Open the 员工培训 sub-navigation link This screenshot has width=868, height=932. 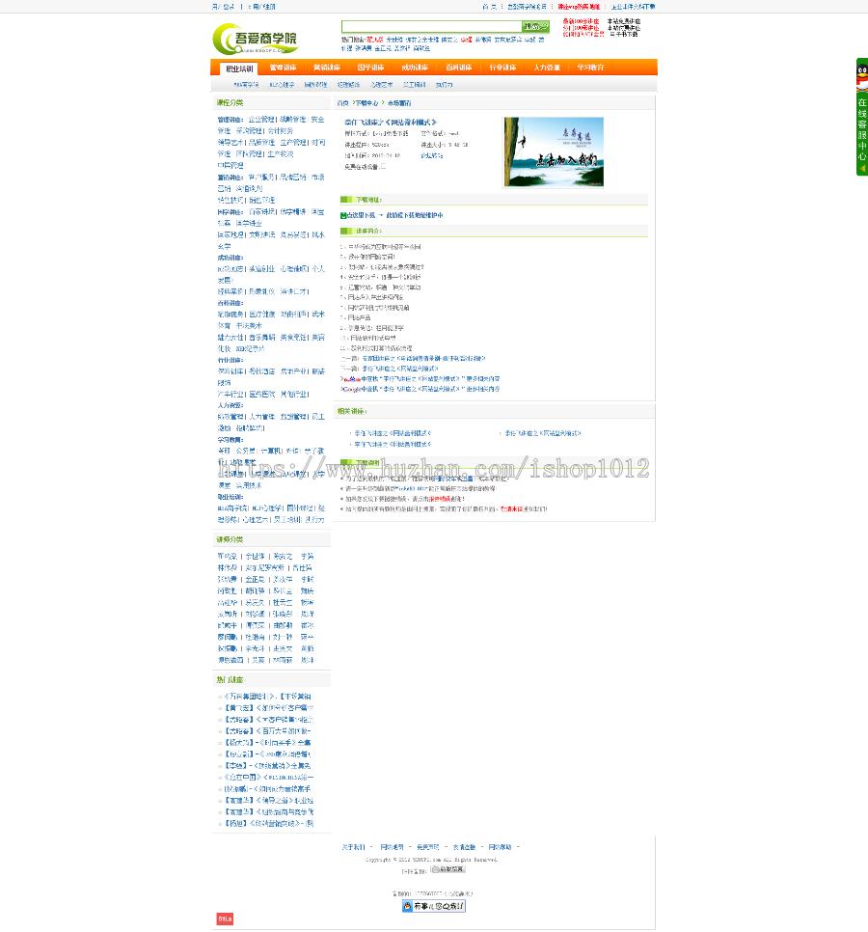click(x=414, y=85)
